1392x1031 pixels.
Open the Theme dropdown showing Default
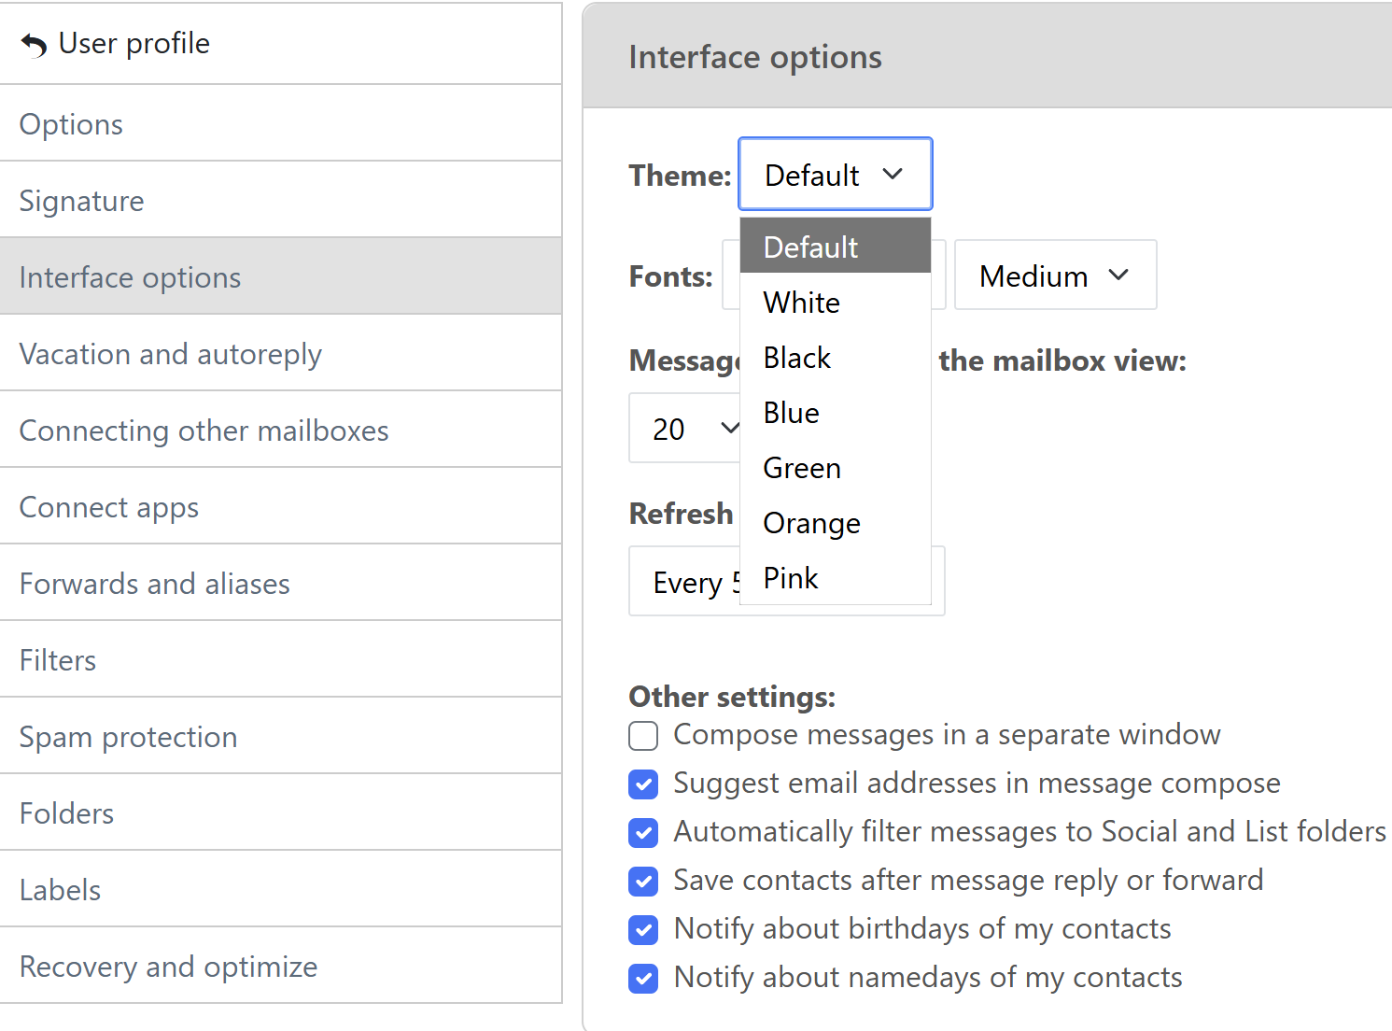click(836, 175)
